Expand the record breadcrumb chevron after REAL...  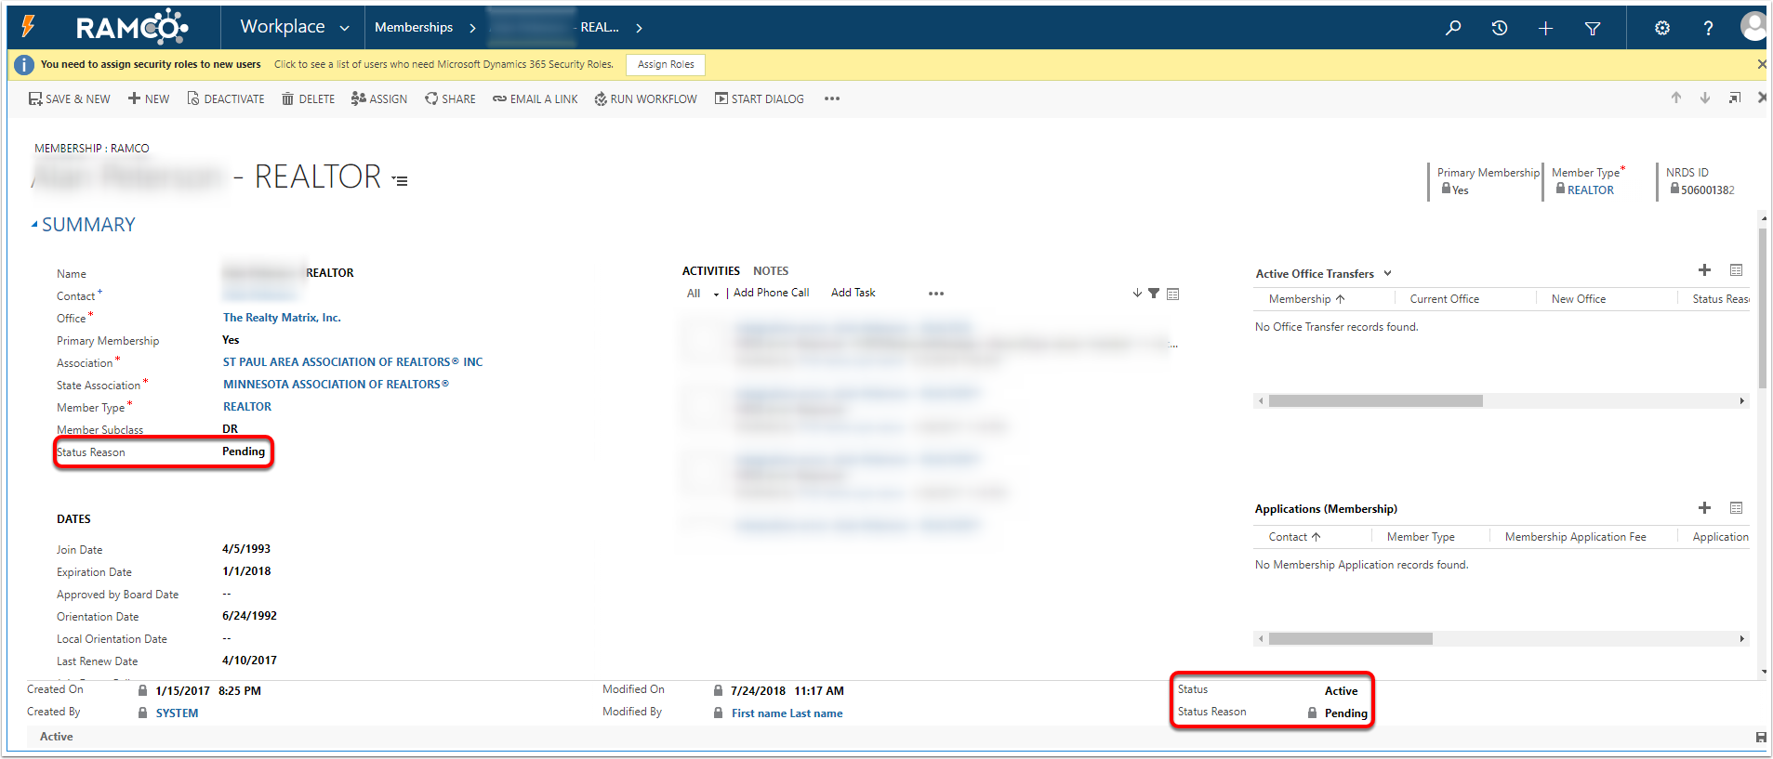tap(639, 28)
